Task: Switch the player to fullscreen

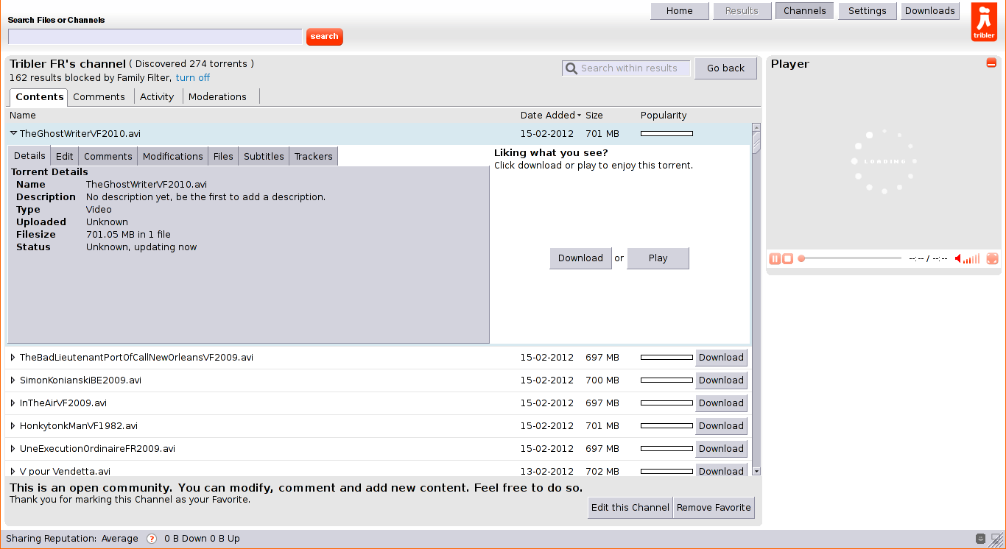Action: pos(992,258)
